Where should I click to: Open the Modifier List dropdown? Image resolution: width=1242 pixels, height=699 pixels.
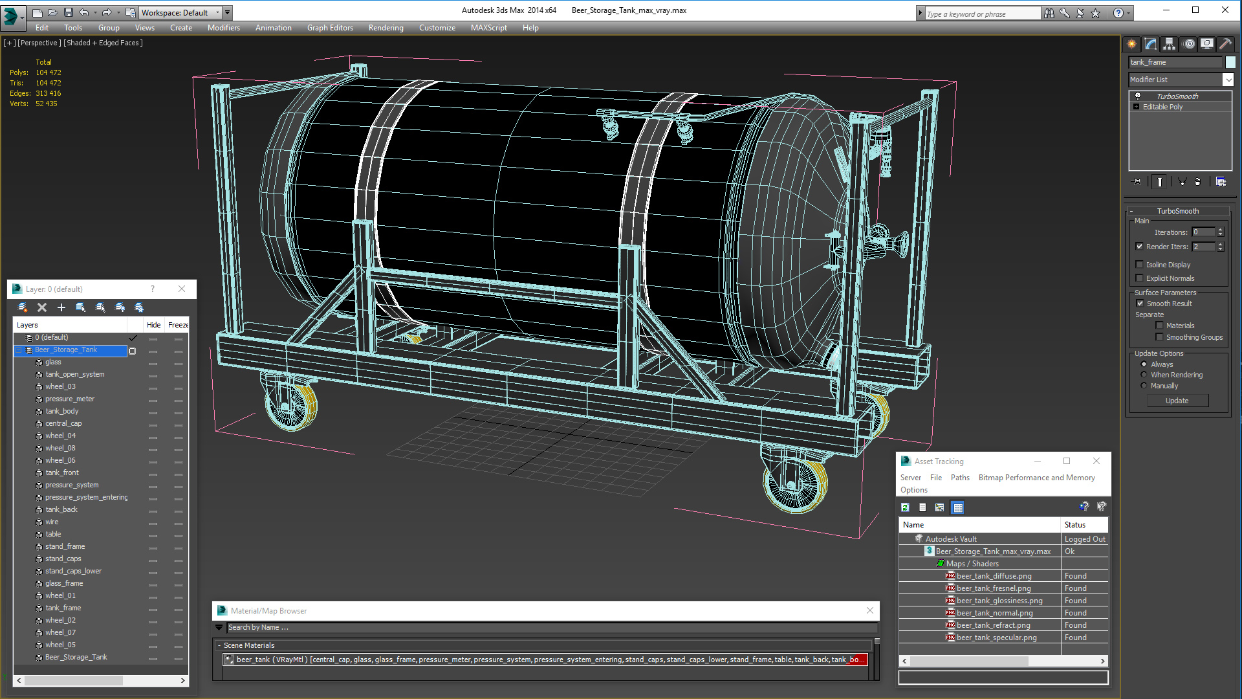pyautogui.click(x=1228, y=80)
